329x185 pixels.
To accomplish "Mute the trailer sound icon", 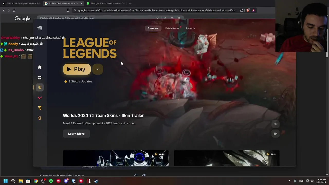I will [x=275, y=124].
